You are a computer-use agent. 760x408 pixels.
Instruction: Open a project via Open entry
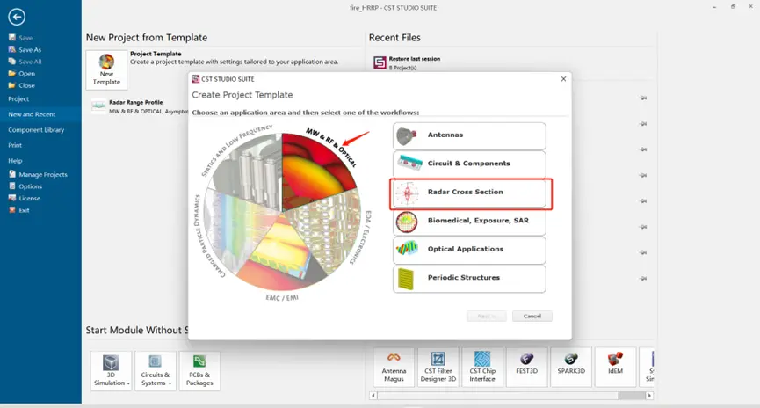click(x=22, y=74)
